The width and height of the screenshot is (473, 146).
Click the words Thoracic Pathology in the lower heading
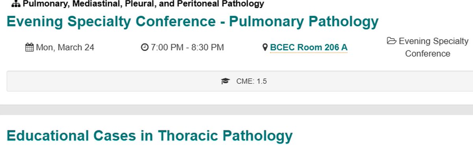click(x=225, y=135)
